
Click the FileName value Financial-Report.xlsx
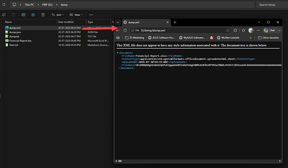click(x=151, y=56)
